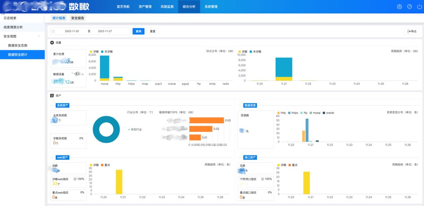Click the 累计处理 stat card
Viewport: 424px width, 206px height.
coord(68,58)
